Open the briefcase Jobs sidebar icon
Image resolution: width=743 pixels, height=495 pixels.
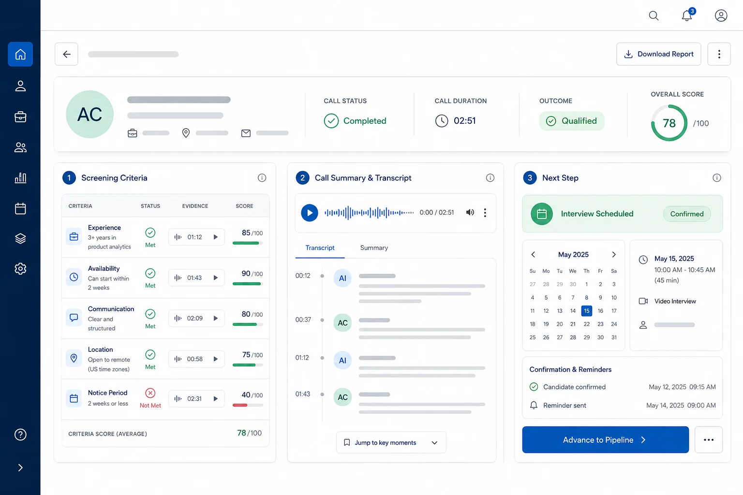coord(20,116)
